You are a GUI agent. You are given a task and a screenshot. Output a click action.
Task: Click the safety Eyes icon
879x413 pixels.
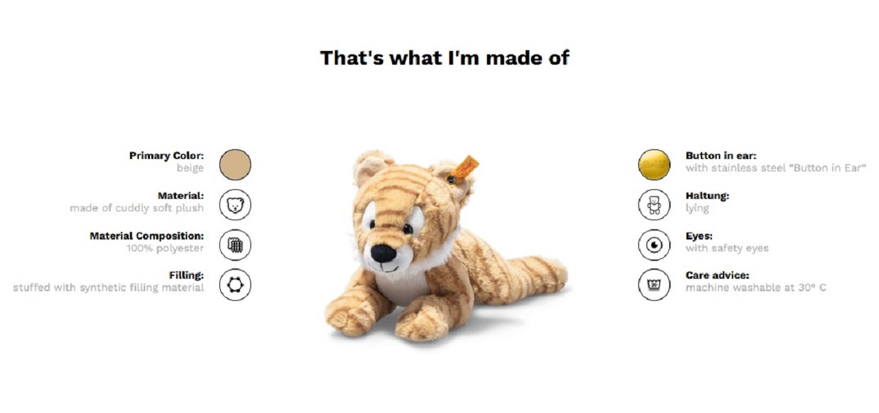[x=654, y=245]
